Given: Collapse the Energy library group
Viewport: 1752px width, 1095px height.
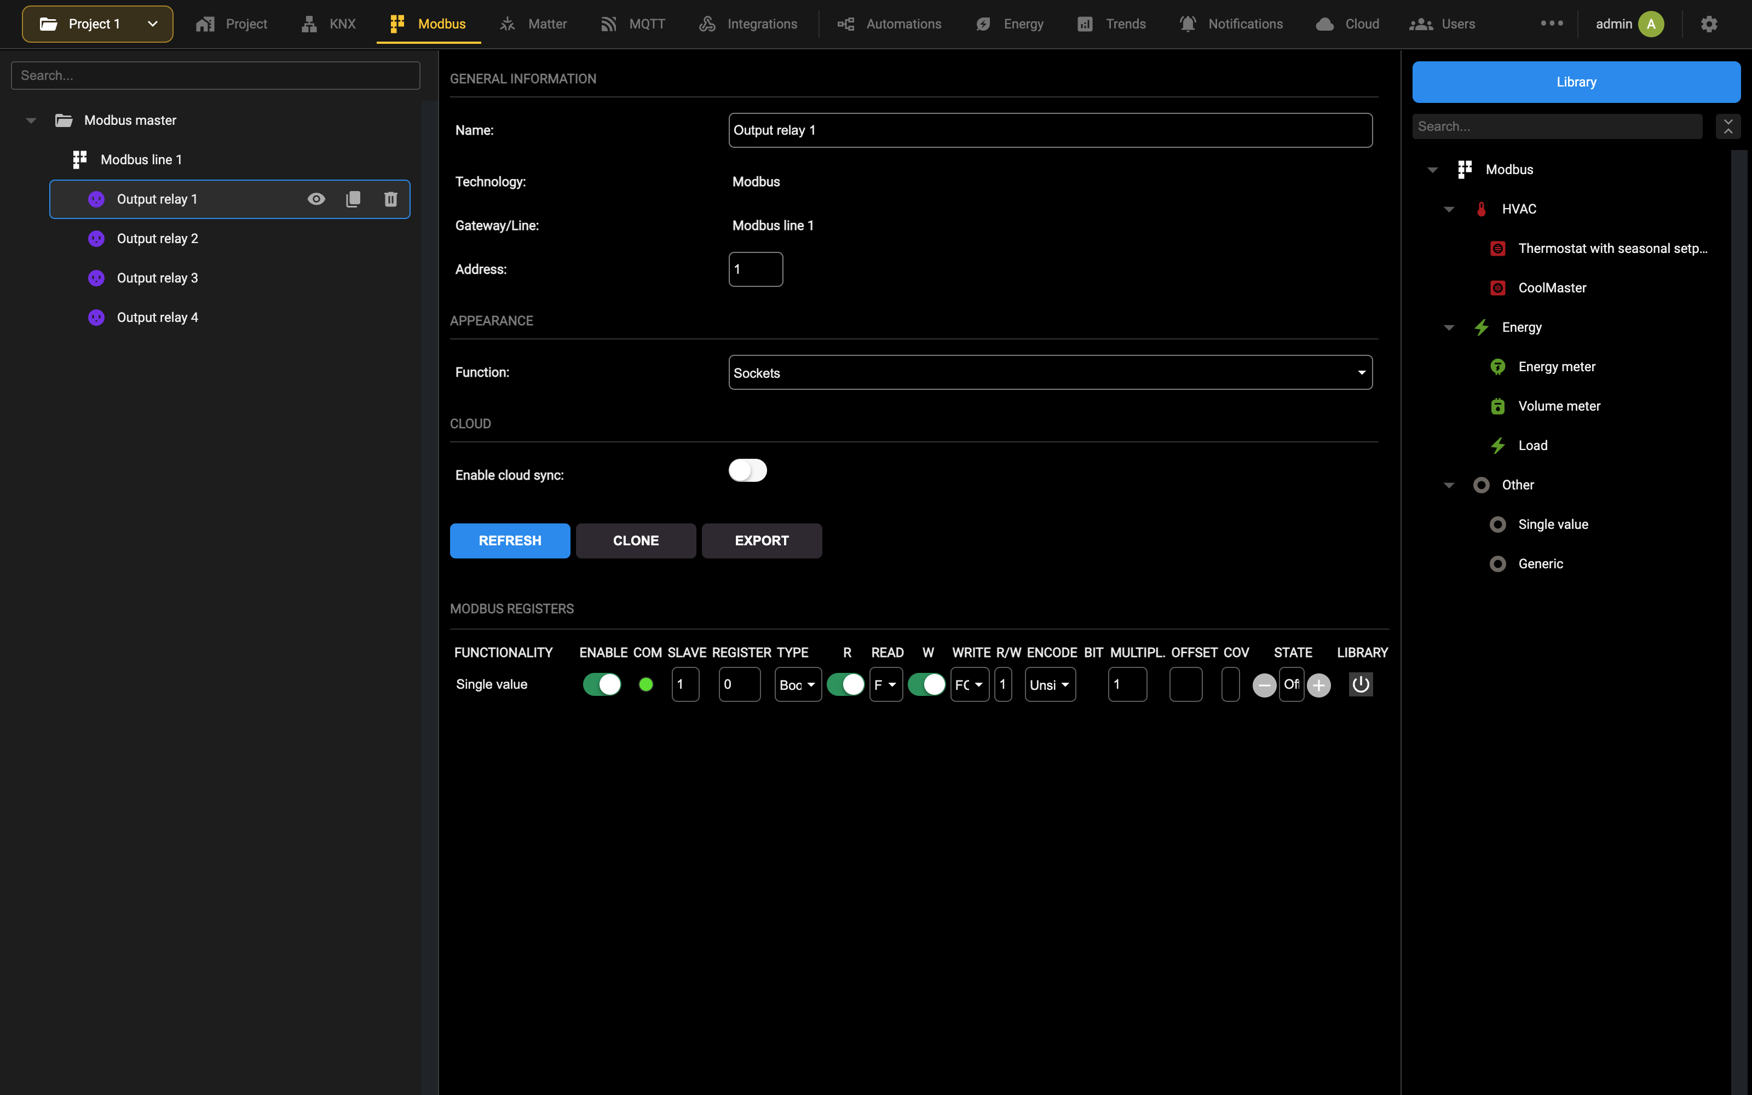Looking at the screenshot, I should tap(1449, 327).
